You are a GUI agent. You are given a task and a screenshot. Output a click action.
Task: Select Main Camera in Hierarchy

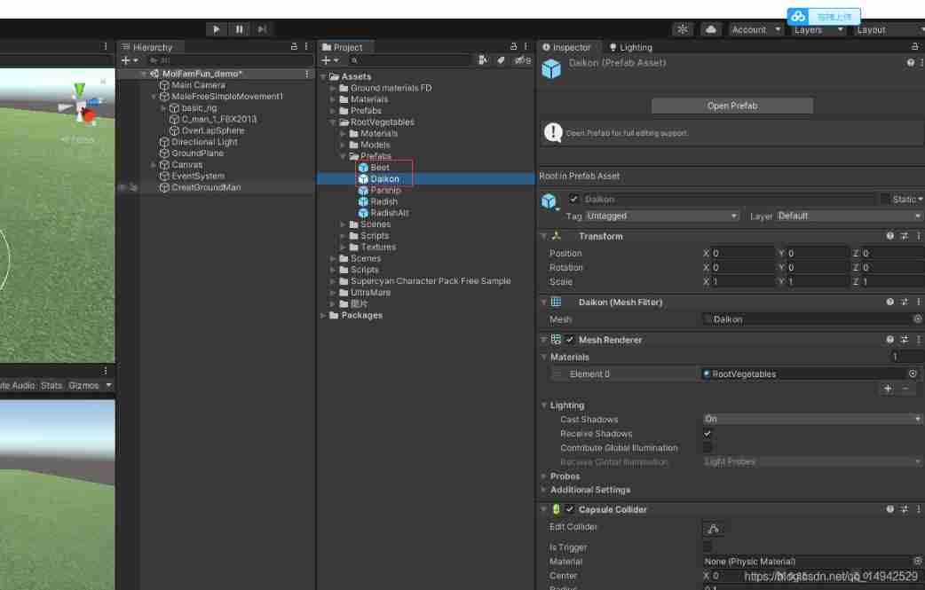(x=198, y=85)
